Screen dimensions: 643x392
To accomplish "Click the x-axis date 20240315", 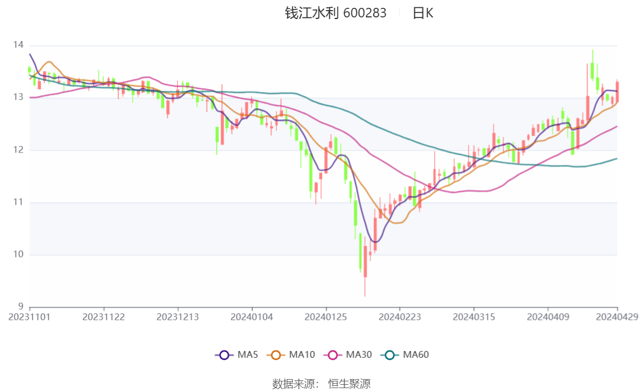I will 474,317.
